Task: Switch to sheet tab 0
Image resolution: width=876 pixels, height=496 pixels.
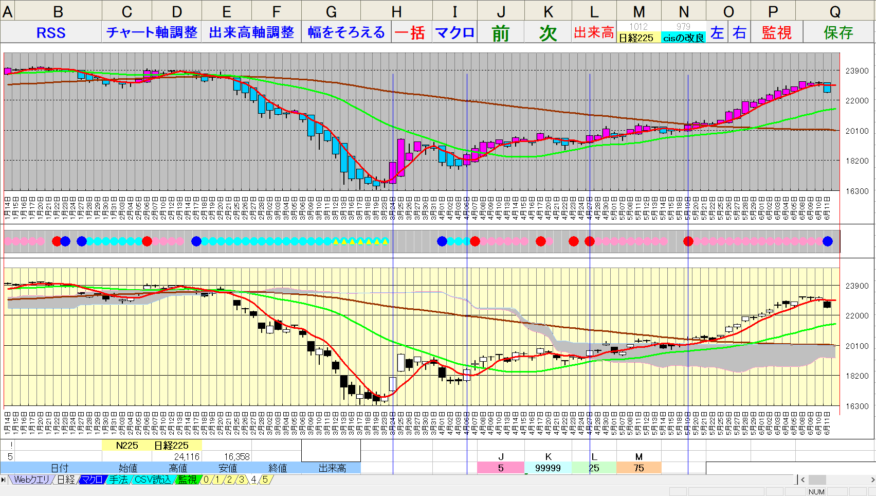Action: pos(206,480)
